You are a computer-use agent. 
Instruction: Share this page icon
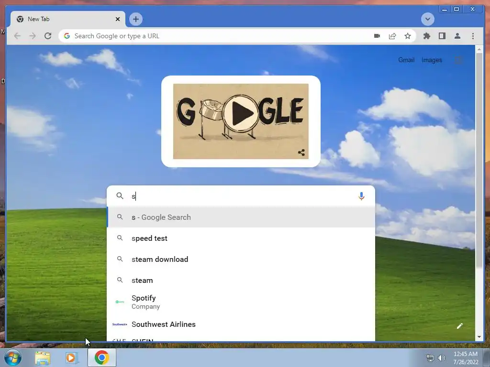click(x=392, y=36)
